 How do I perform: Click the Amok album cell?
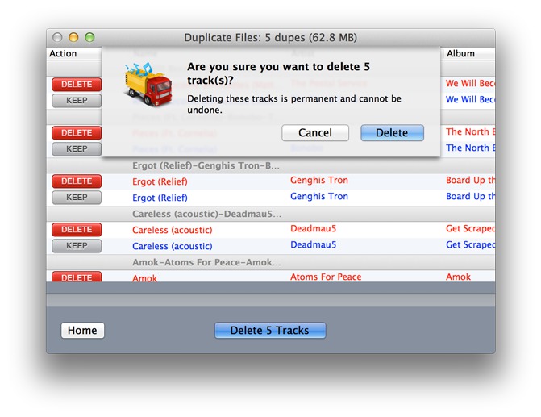[458, 277]
